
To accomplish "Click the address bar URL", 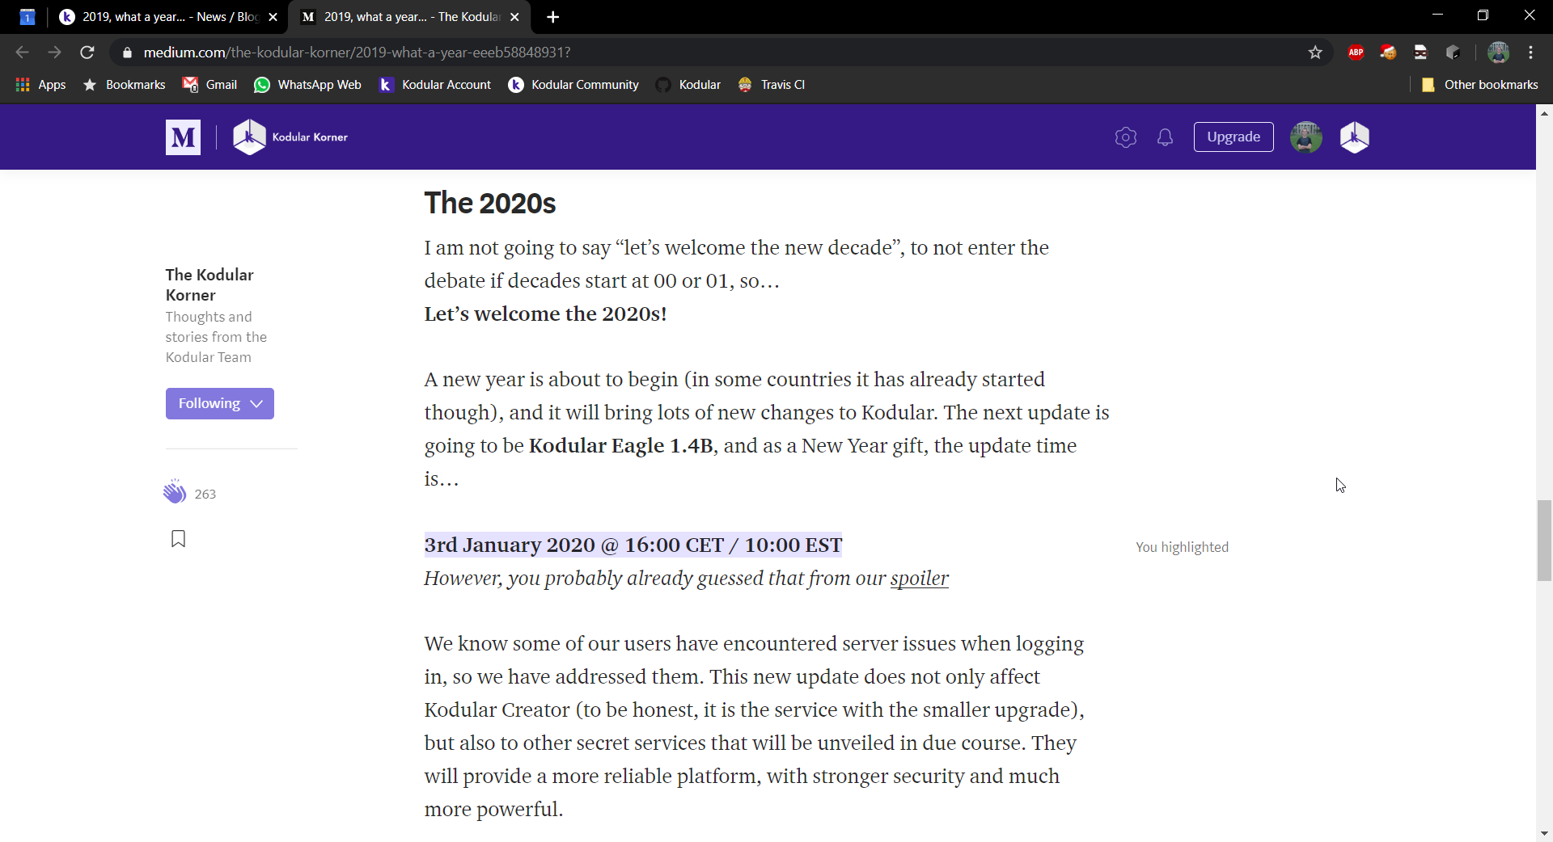I will [357, 53].
